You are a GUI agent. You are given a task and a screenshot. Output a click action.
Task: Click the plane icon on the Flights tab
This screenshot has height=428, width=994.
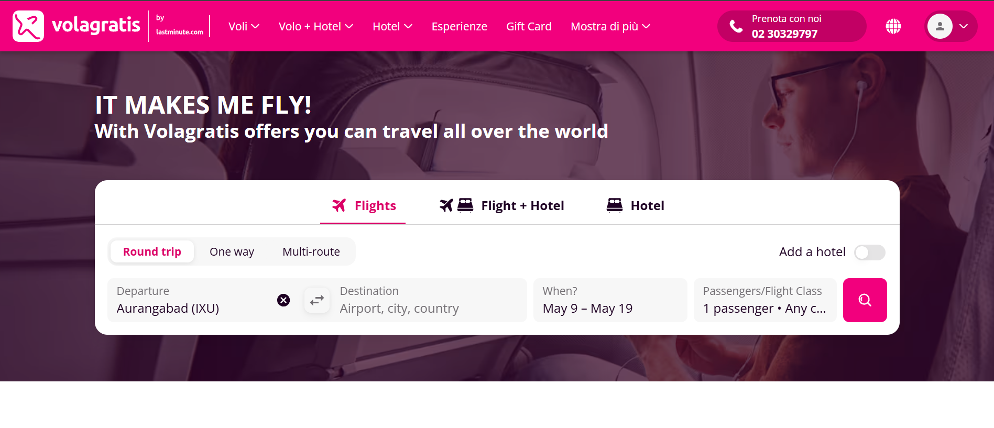pos(339,205)
